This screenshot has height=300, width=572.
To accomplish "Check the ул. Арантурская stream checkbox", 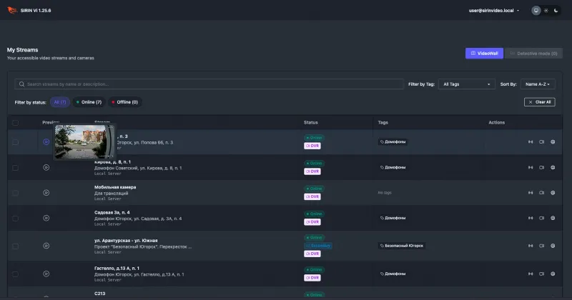I will pyautogui.click(x=15, y=246).
